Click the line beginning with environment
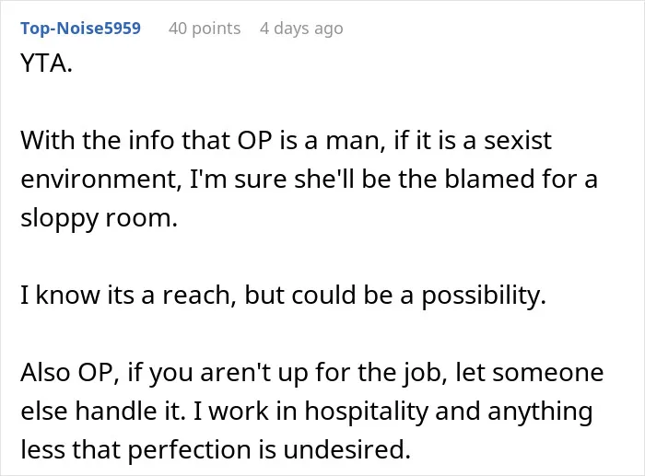The image size is (645, 476). click(x=309, y=180)
